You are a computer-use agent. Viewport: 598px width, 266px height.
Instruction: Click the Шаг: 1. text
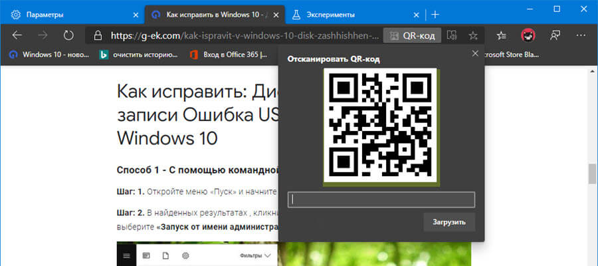(131, 192)
